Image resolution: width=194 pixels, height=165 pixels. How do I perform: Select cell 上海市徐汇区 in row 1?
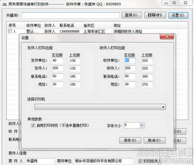click(94, 31)
